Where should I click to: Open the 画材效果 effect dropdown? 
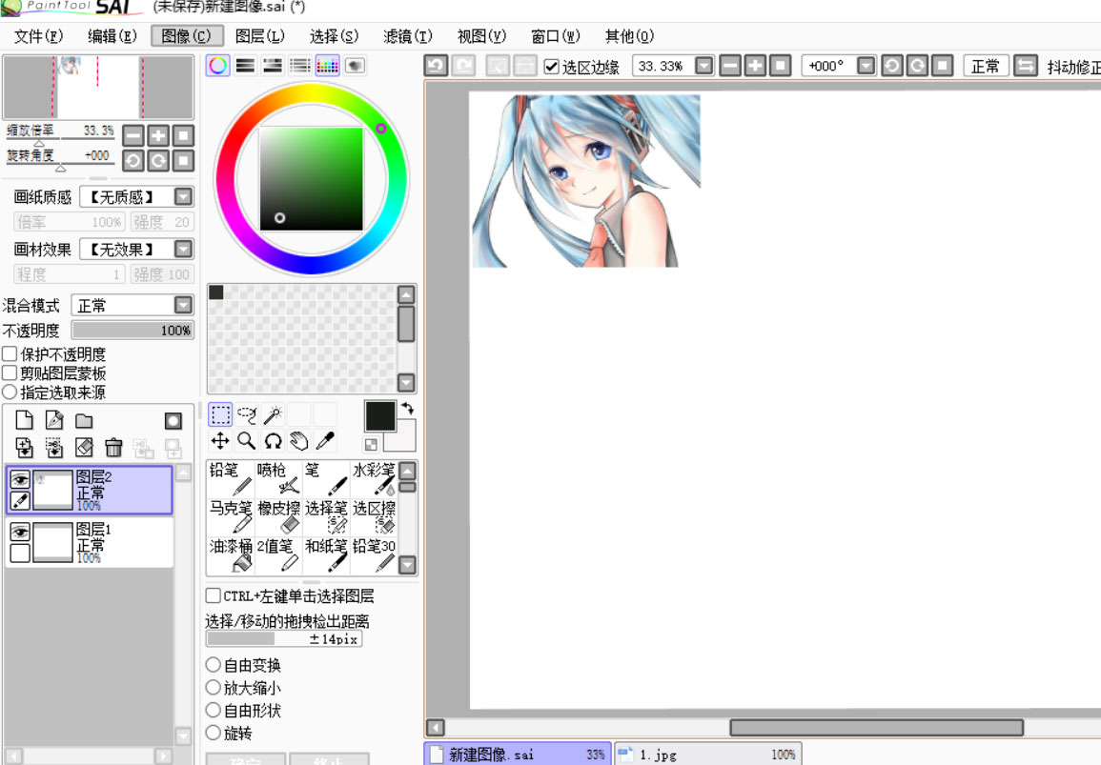[183, 250]
